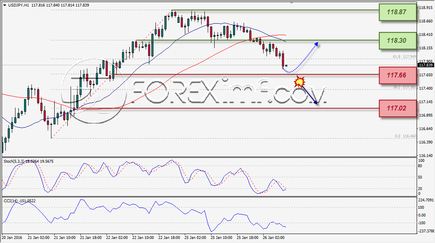435x243 pixels.
Task: Click the 116.390 price axis value
Action: (426, 142)
